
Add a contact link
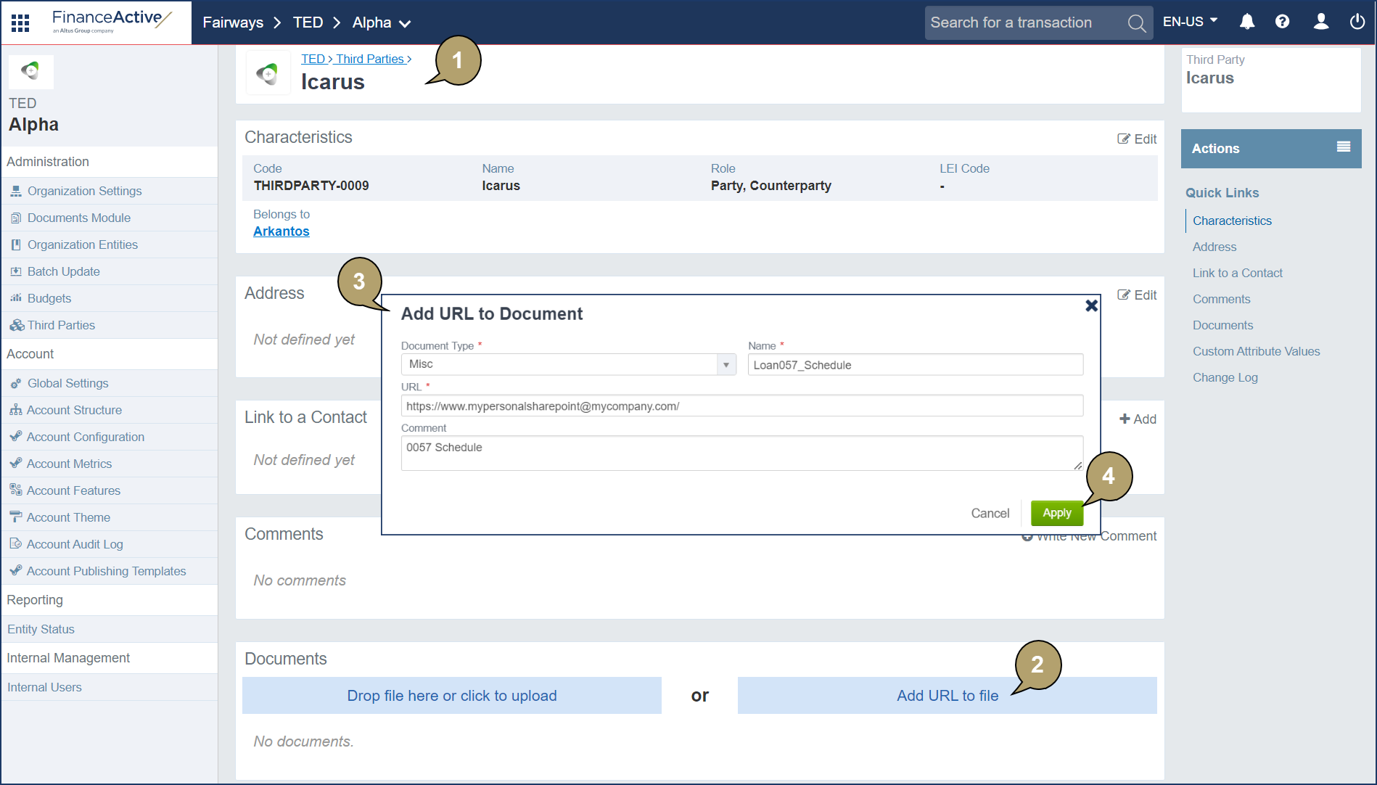(x=1138, y=419)
